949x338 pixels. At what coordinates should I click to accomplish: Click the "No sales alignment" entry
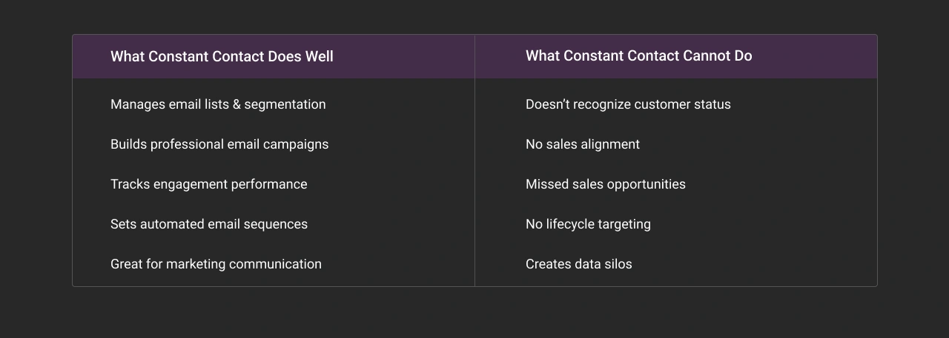point(582,144)
